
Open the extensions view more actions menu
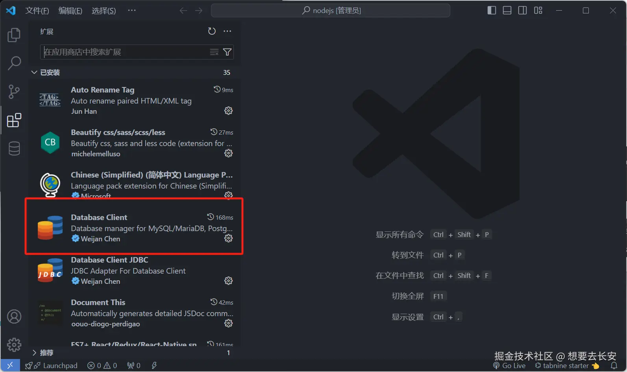point(227,31)
